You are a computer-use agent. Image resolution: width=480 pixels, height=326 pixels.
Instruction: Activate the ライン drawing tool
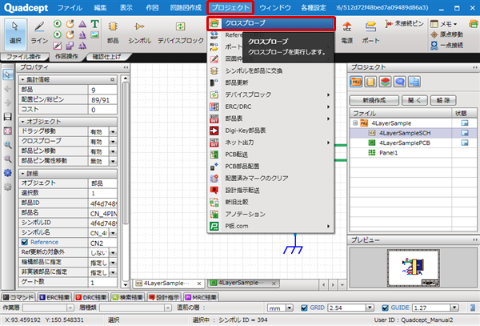(x=39, y=34)
